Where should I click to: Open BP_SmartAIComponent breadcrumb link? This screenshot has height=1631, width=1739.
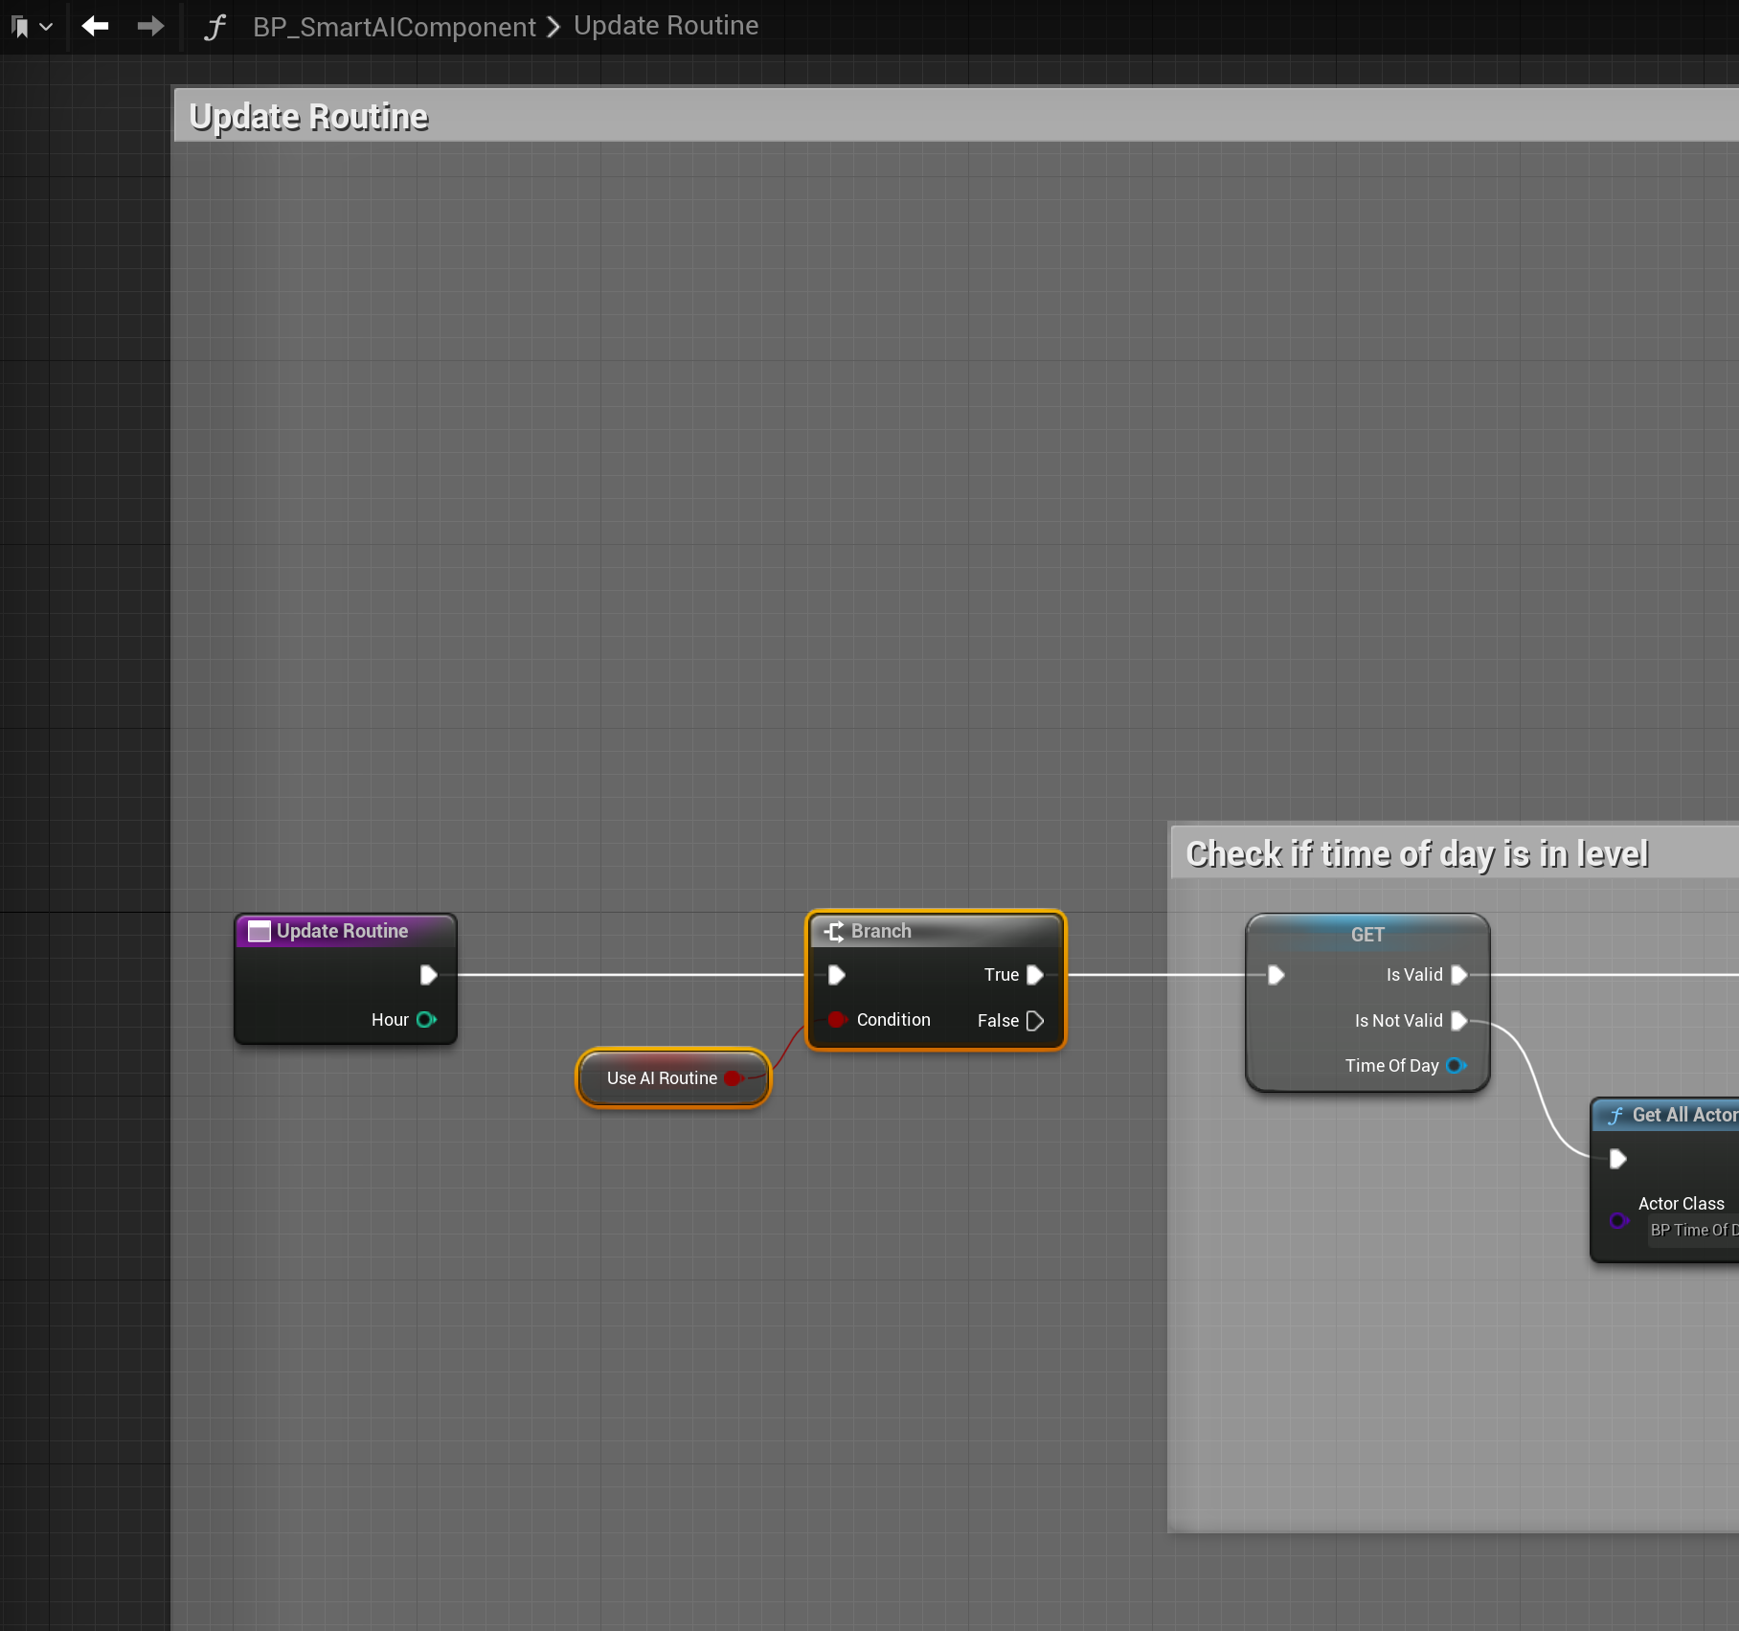[x=394, y=27]
